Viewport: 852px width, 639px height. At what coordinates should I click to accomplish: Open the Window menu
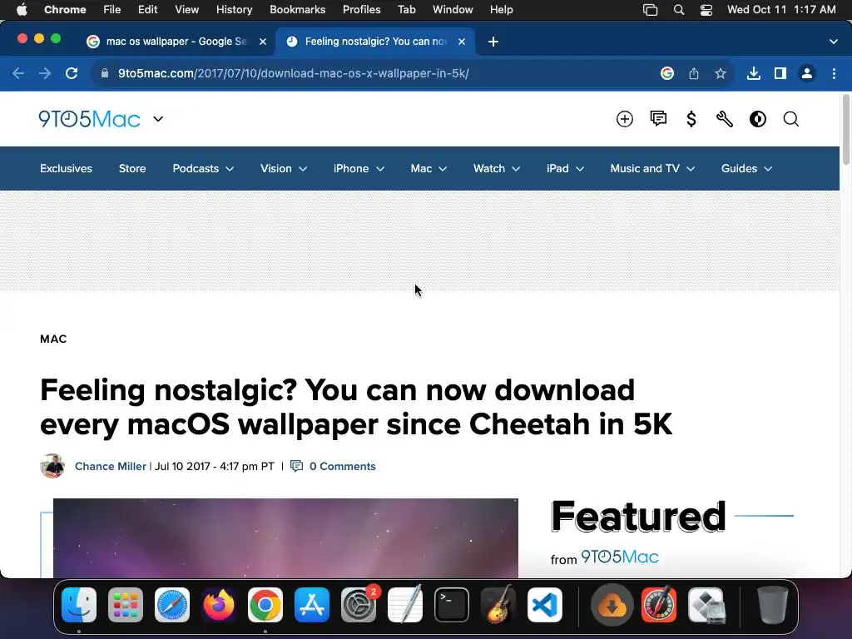(453, 10)
